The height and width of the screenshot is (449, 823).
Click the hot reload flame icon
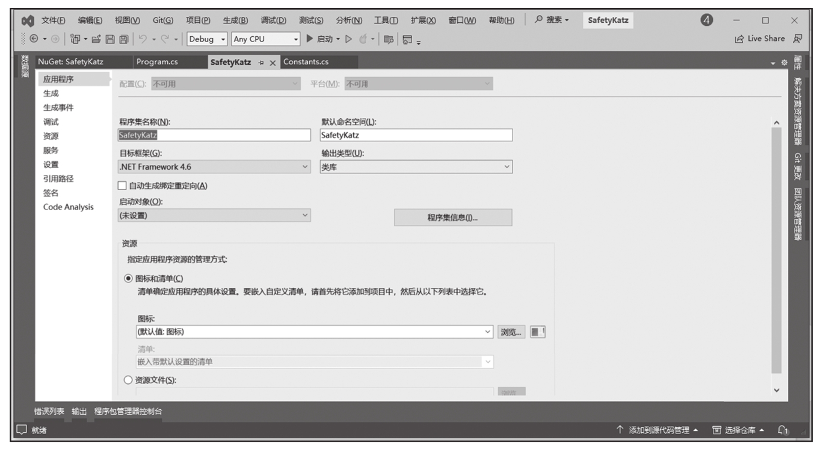tap(363, 39)
